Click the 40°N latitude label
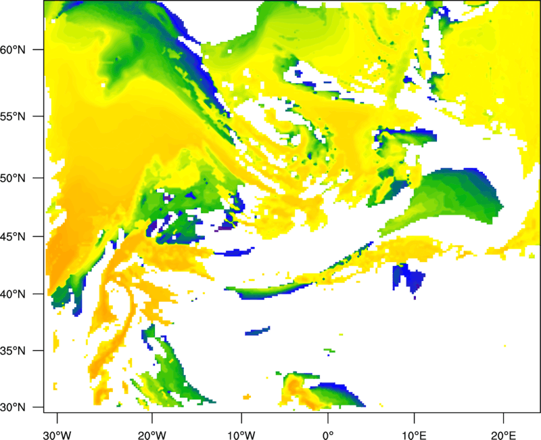The height and width of the screenshot is (440, 541). pos(13,294)
